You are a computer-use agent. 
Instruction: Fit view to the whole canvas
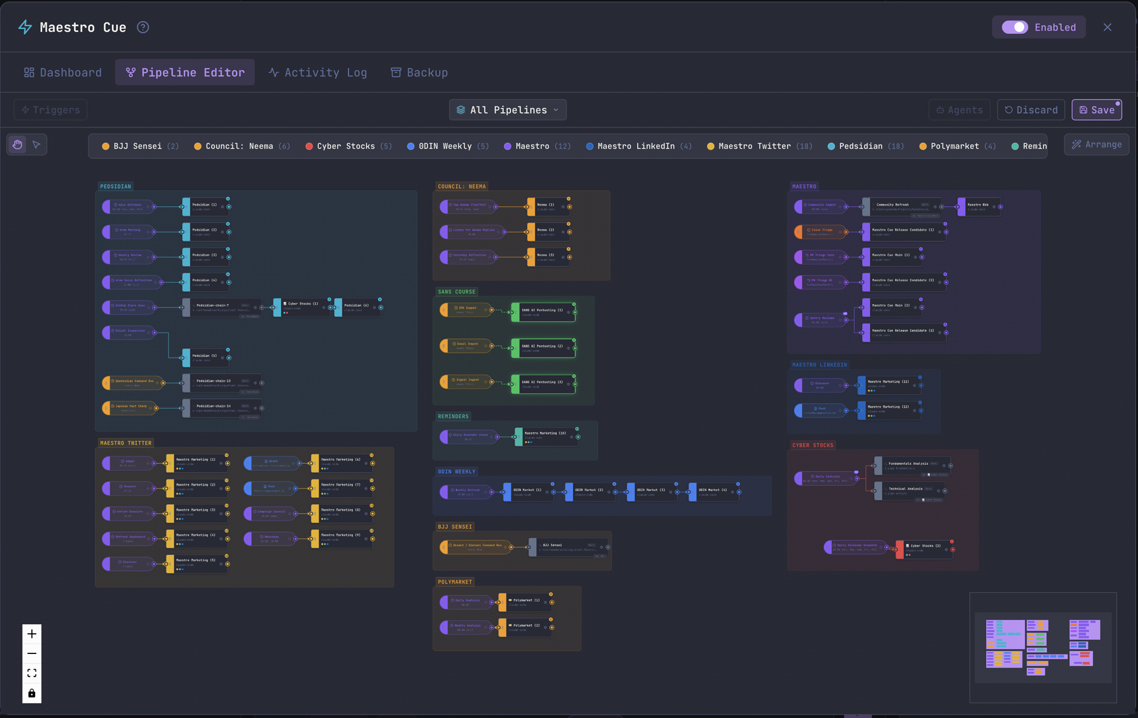32,673
